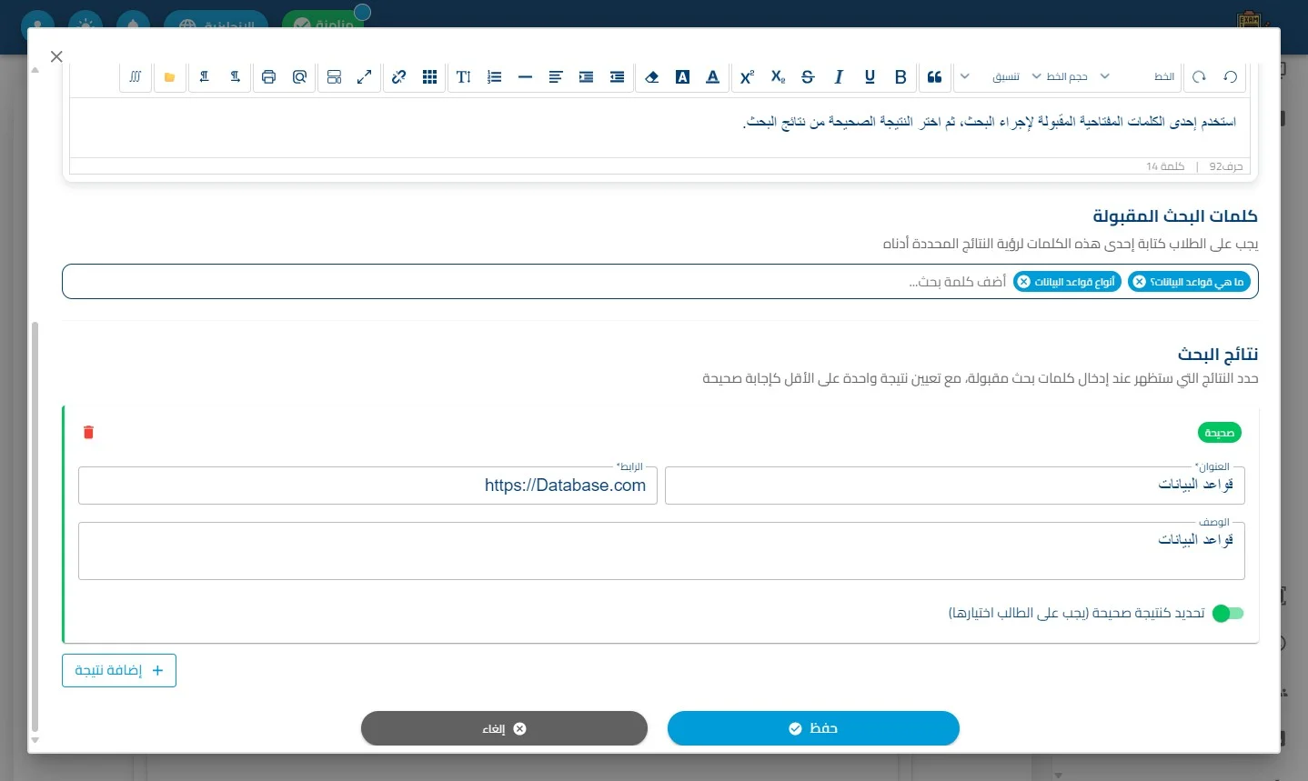Edit the الوصف description field
Image resolution: width=1308 pixels, height=781 pixels.
click(x=661, y=551)
